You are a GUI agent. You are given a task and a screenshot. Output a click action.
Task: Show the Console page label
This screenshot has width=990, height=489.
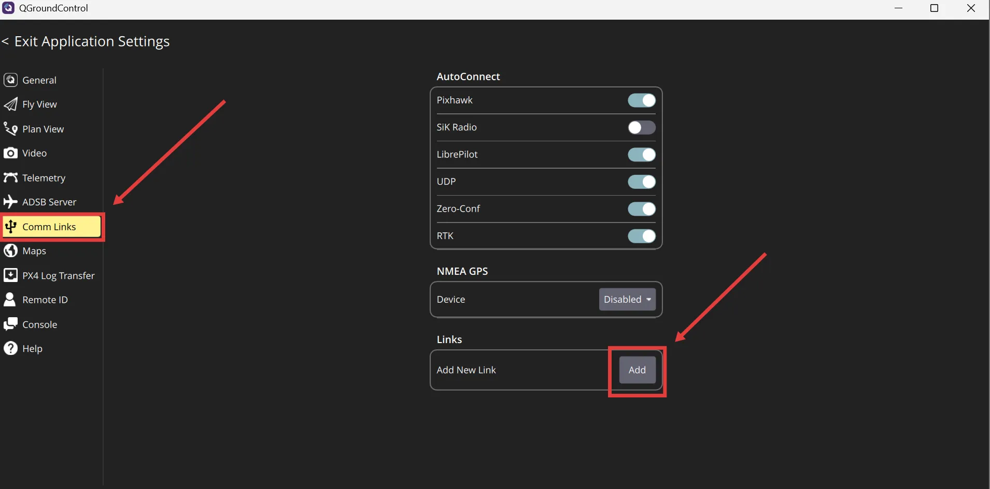(40, 324)
